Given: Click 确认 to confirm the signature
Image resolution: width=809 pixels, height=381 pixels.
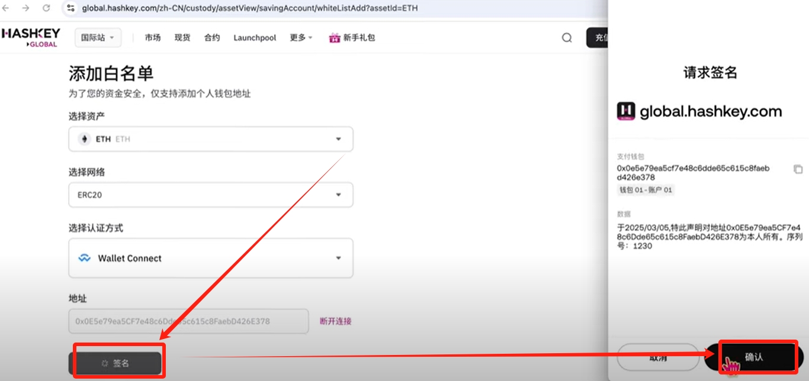Looking at the screenshot, I should pyautogui.click(x=753, y=357).
